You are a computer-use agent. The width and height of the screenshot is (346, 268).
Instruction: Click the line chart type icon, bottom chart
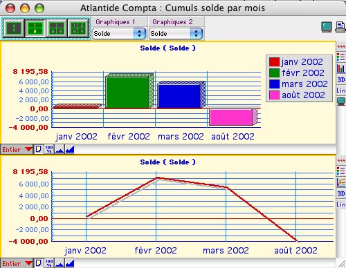(341, 182)
